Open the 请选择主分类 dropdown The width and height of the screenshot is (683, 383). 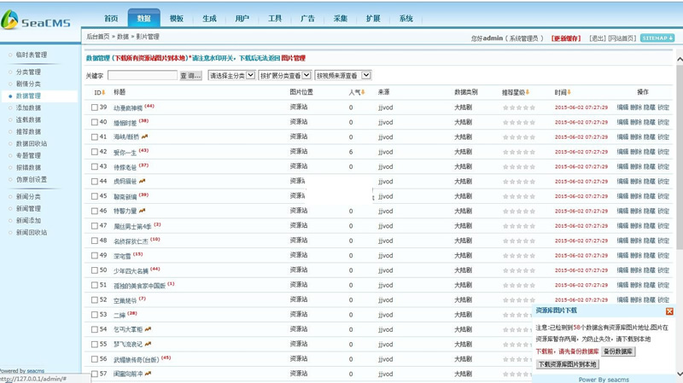pos(231,76)
